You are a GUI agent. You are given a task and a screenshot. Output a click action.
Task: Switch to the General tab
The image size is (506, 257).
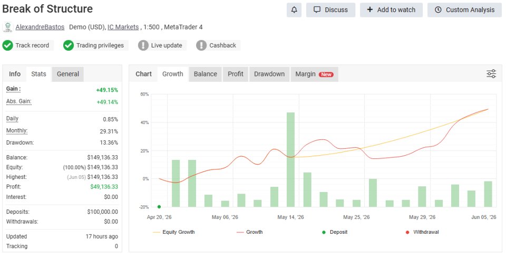click(68, 74)
